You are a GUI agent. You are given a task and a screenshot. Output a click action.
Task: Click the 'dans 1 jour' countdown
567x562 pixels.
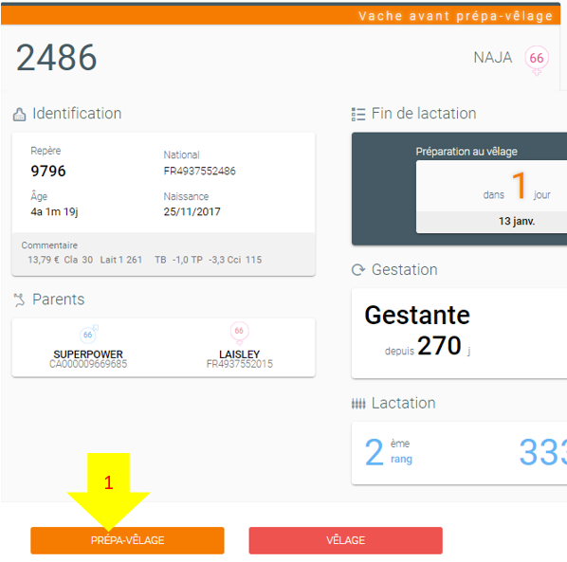pos(517,187)
